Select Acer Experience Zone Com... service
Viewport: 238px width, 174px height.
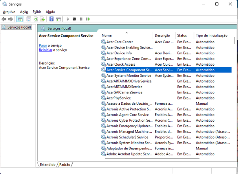166,59
